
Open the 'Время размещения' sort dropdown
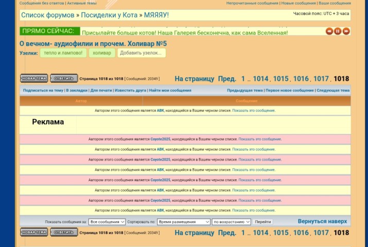click(183, 222)
